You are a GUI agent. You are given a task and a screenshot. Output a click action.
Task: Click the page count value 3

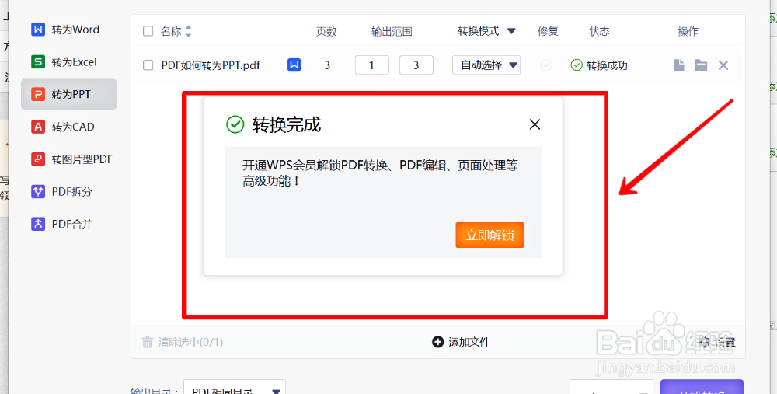327,65
